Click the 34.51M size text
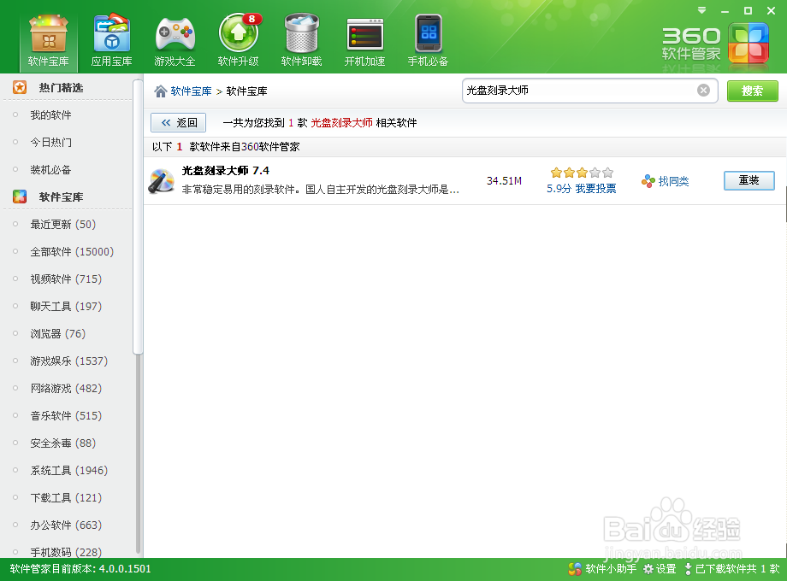Image resolution: width=787 pixels, height=581 pixels. tap(504, 181)
